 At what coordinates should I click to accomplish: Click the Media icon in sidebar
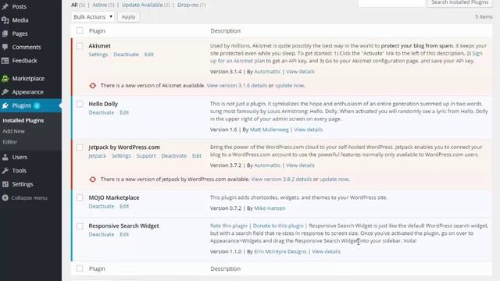5,20
